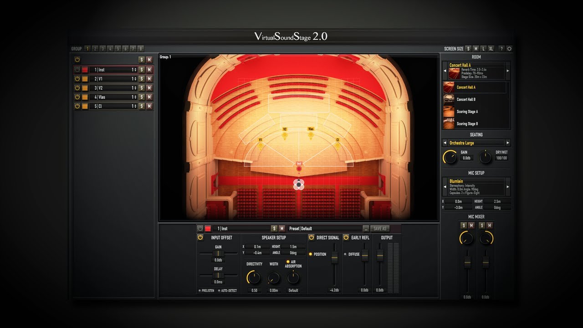Adjust the left Mic Mixer pan knob

coord(466,237)
